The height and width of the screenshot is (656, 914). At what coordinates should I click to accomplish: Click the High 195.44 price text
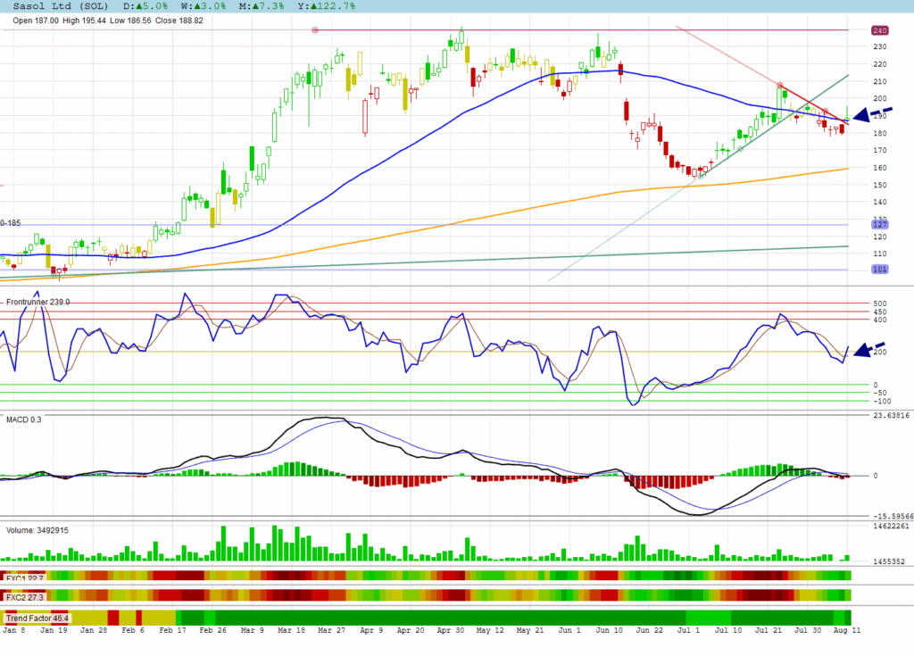[84, 21]
